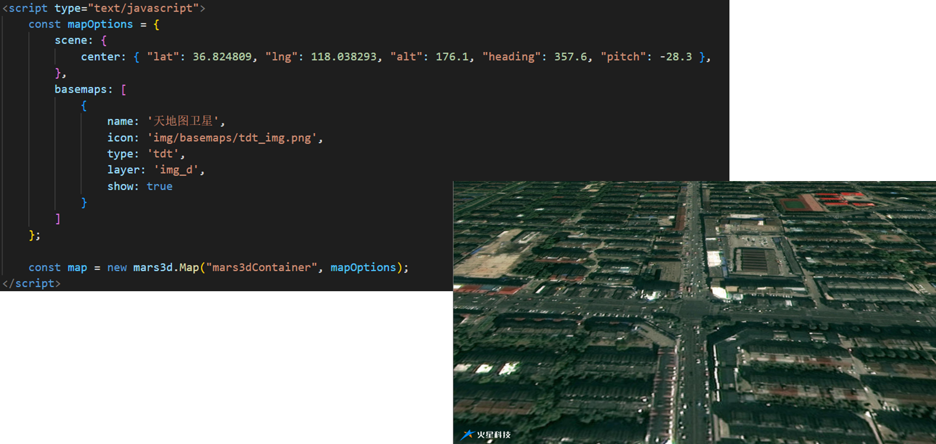Click the longitude value 118.038293
This screenshot has height=444, width=936.
pos(343,57)
